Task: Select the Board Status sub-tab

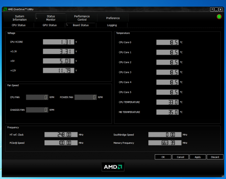Action: [81, 25]
